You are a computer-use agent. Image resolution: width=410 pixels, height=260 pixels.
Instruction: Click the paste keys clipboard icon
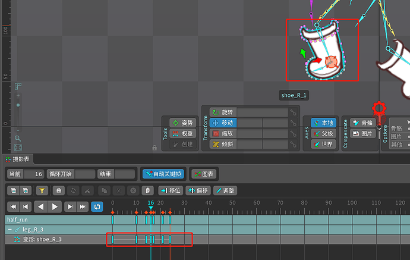(x=147, y=190)
